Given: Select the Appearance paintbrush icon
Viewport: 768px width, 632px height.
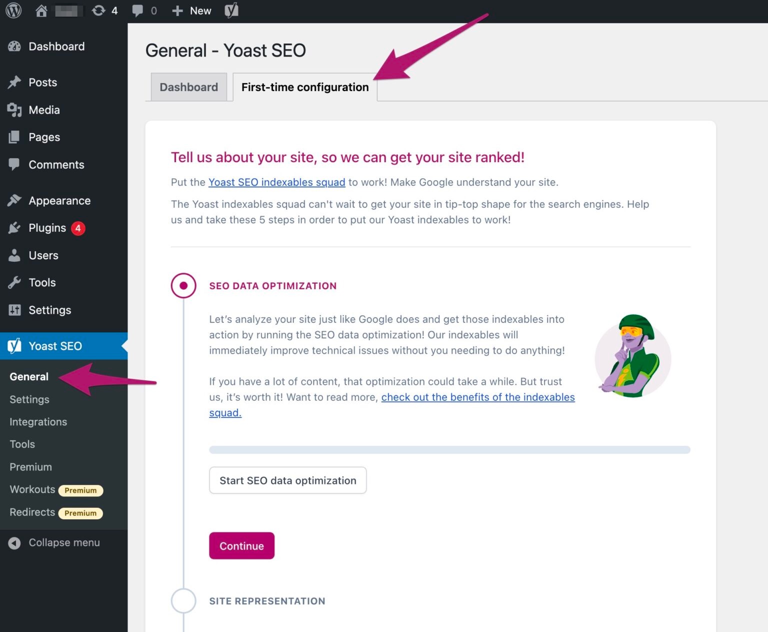Looking at the screenshot, I should (x=14, y=200).
